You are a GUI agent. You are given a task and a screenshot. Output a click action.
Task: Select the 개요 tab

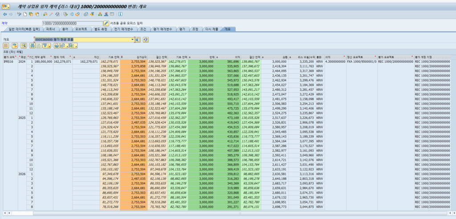click(x=227, y=29)
